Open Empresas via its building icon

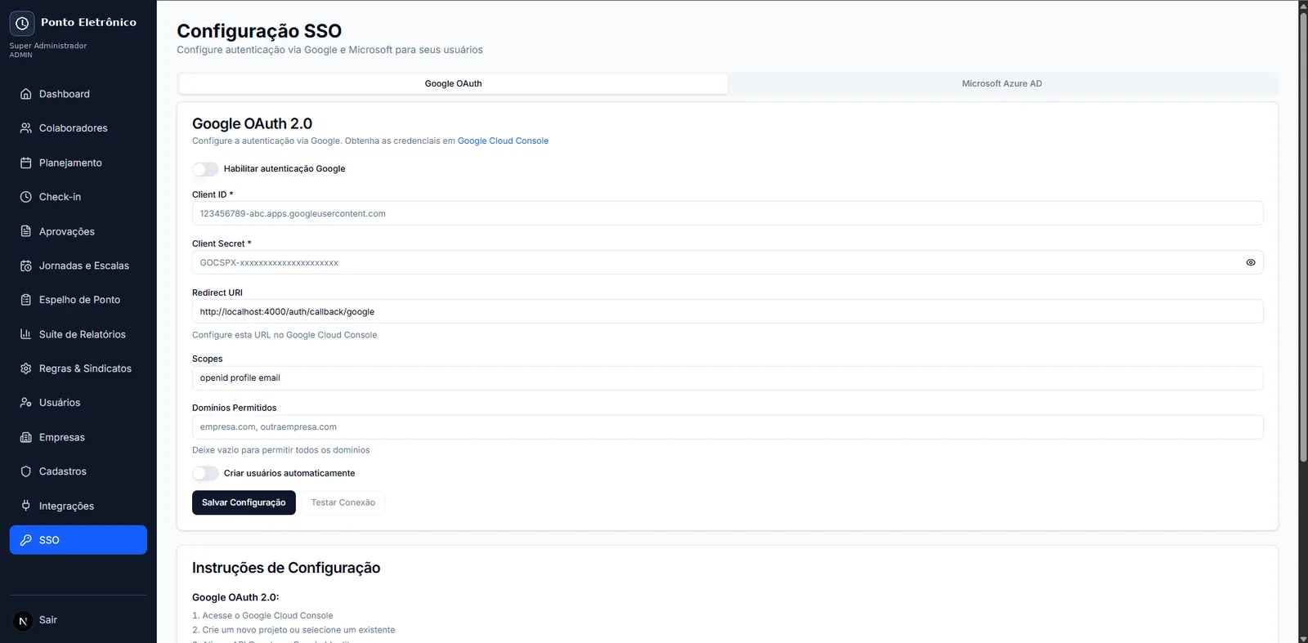point(26,437)
